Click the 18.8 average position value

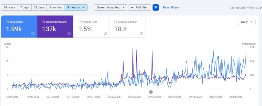pos(121,29)
